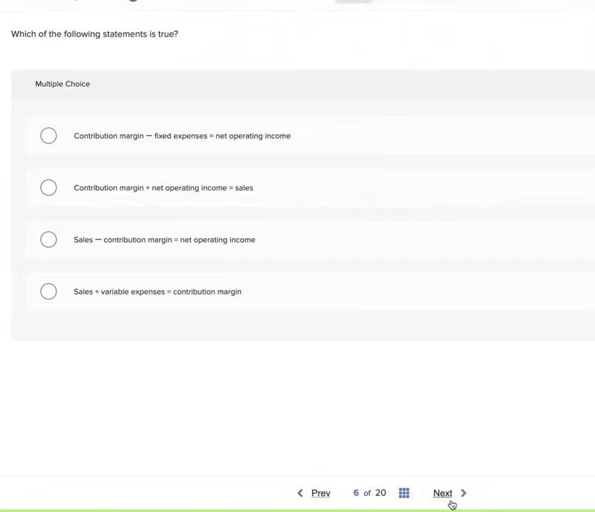
Task: Go to next question via Next link
Action: (442, 493)
